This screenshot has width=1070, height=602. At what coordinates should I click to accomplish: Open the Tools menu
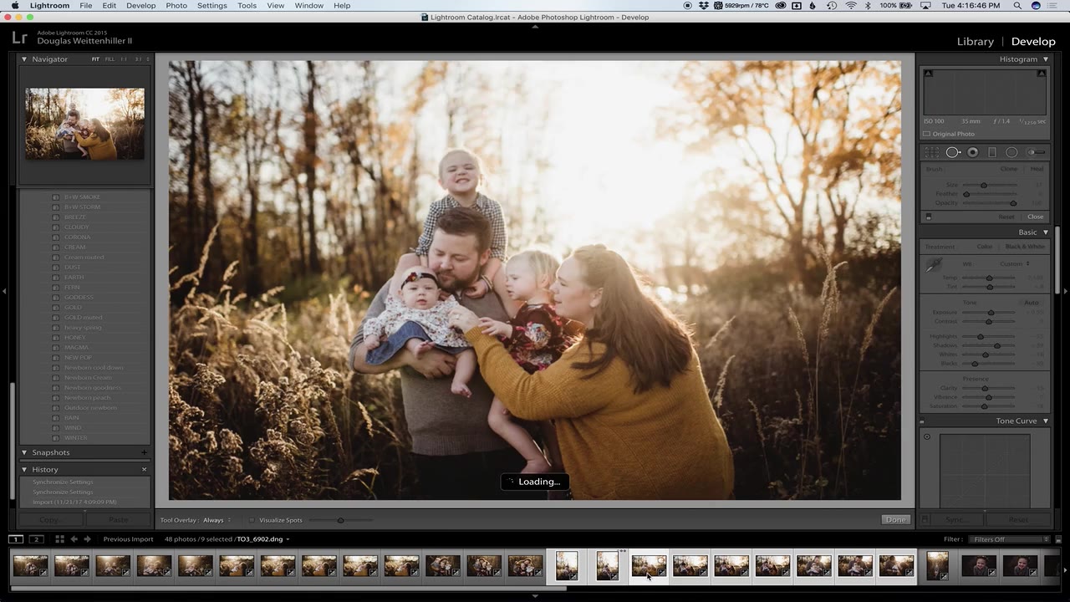(247, 6)
